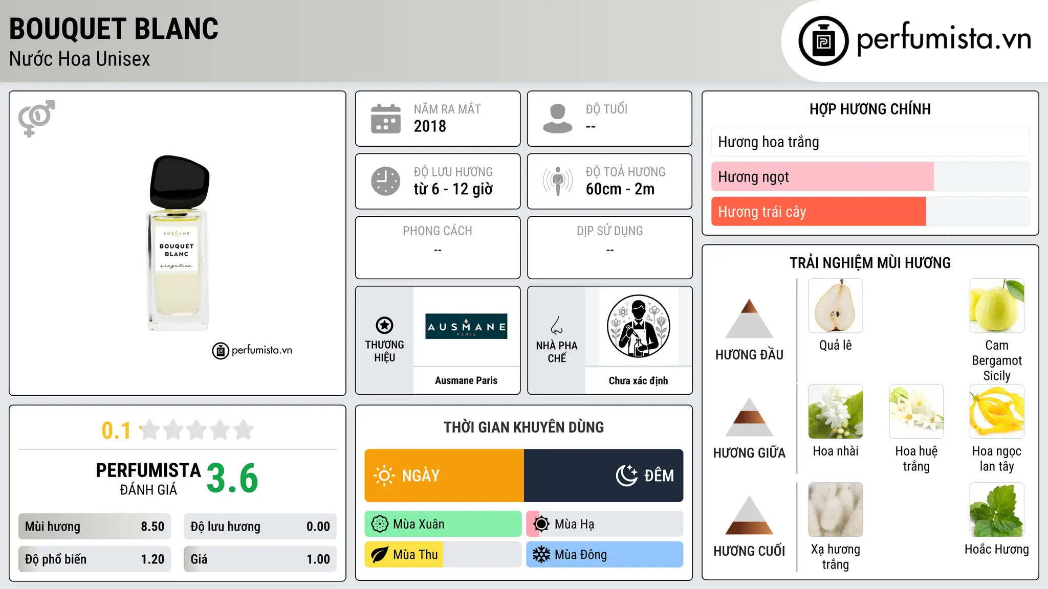Image resolution: width=1048 pixels, height=589 pixels.
Task: Open the Xạ hương trắng note image
Action: point(836,510)
